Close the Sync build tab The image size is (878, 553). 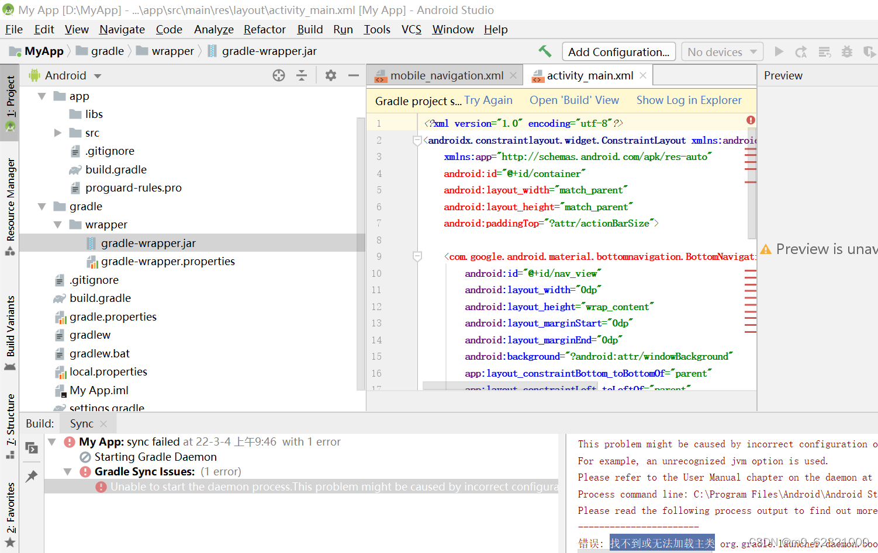[x=103, y=423]
